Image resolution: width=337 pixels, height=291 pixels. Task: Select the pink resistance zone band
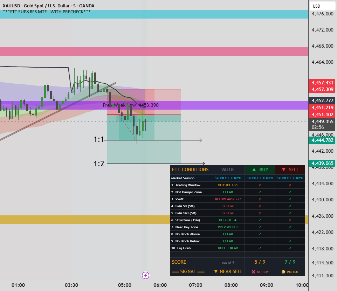pos(154,51)
